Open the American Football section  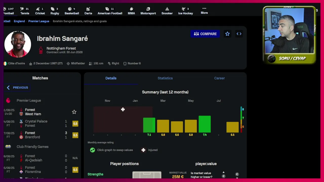[110, 11]
